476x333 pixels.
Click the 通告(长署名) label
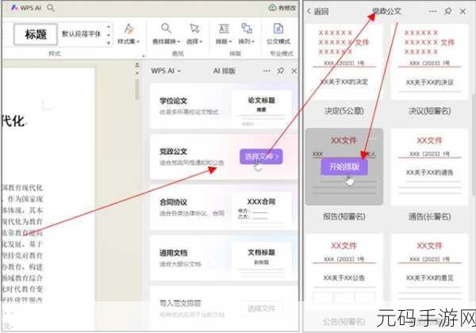pos(429,216)
